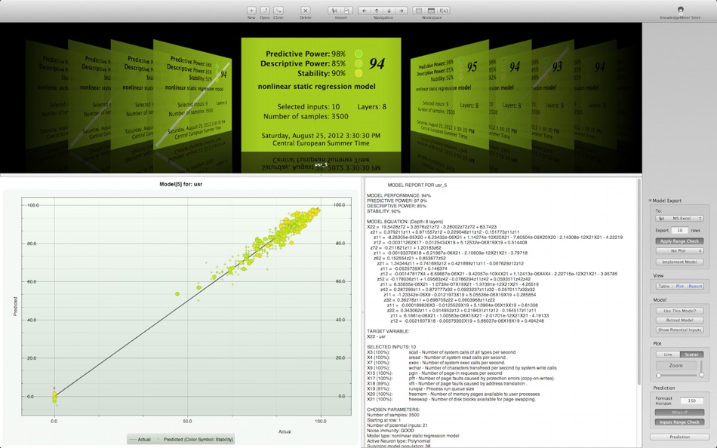Navigate down with the arrow icon

tap(389, 10)
